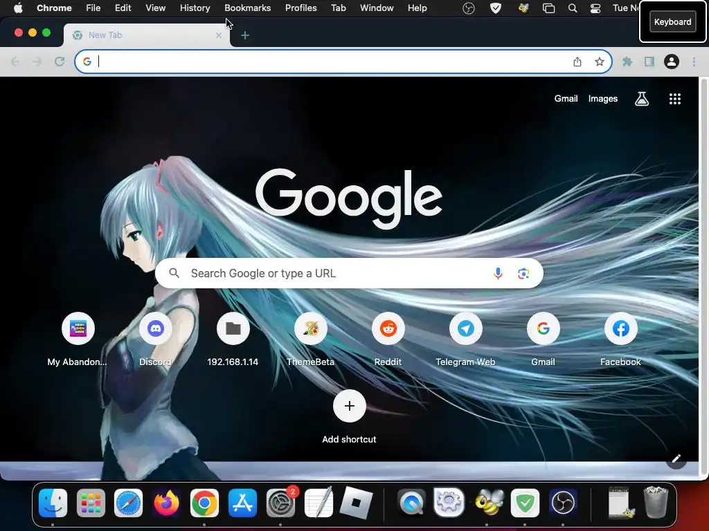Viewport: 709px width, 531px height.
Task: Click the Spotlight search menu bar icon
Action: coord(573,8)
